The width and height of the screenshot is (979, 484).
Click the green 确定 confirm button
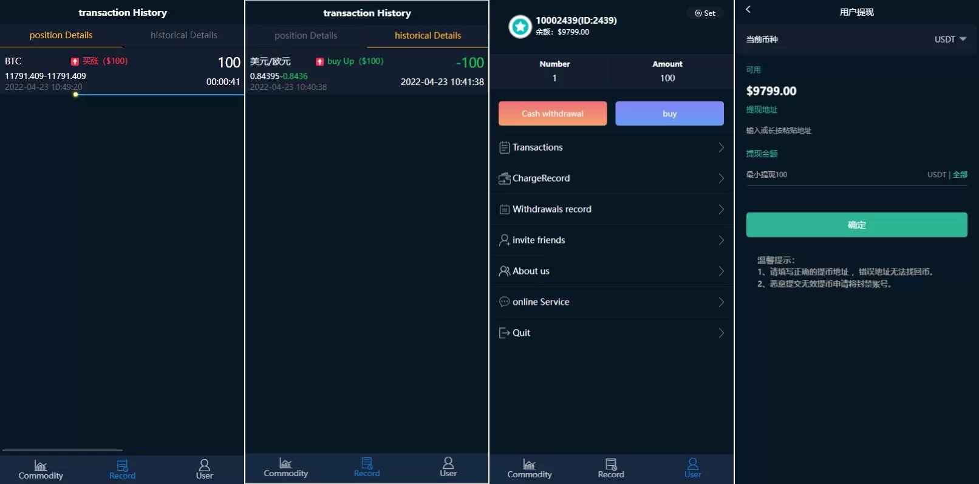point(856,225)
